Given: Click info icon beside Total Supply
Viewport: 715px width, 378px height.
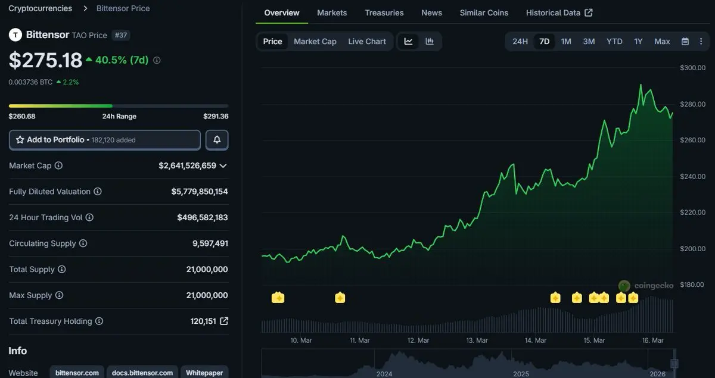Looking at the screenshot, I should [62, 270].
